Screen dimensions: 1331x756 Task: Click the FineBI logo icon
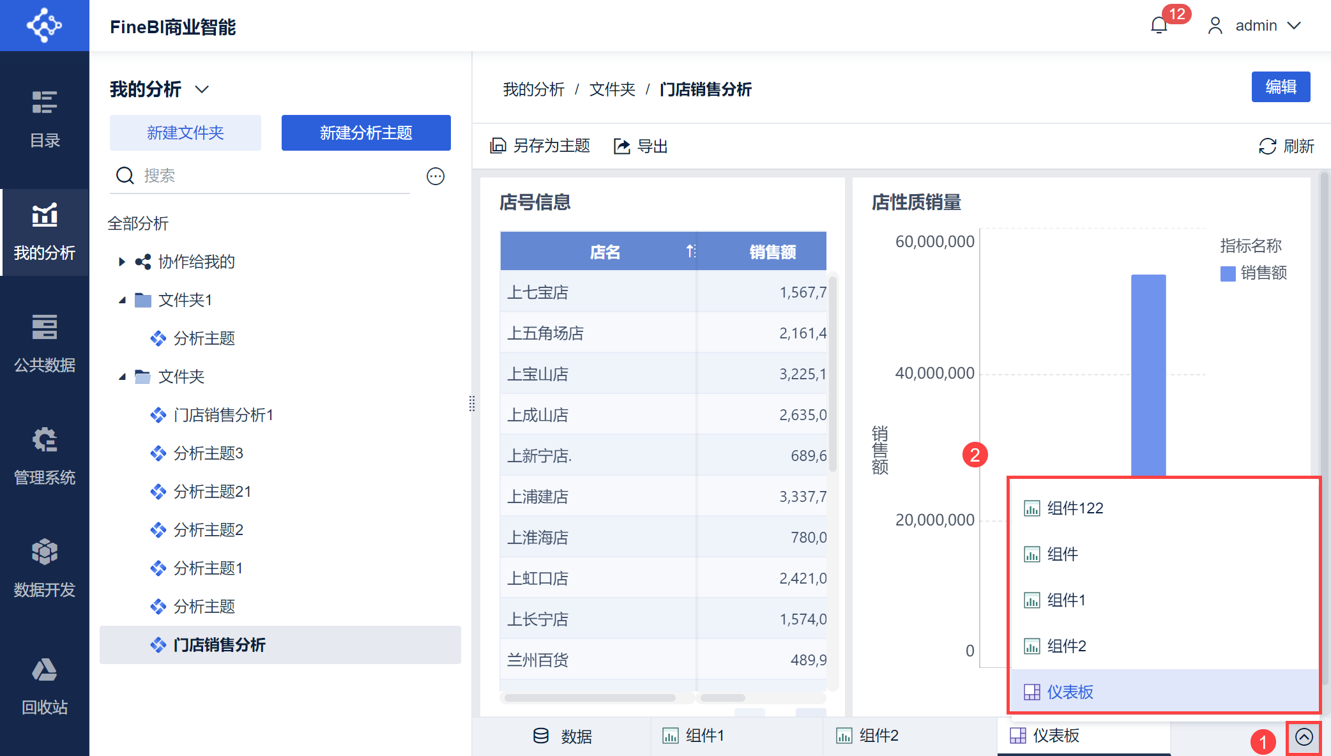coord(44,26)
